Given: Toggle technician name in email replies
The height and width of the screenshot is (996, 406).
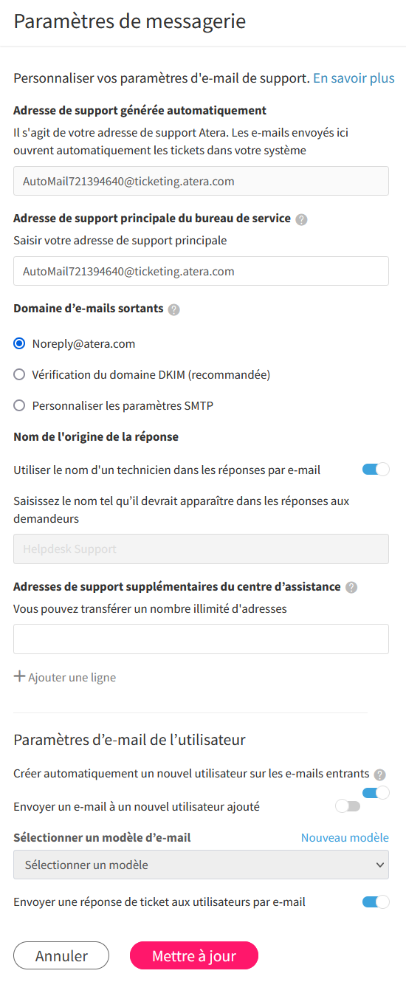Looking at the screenshot, I should [x=376, y=470].
